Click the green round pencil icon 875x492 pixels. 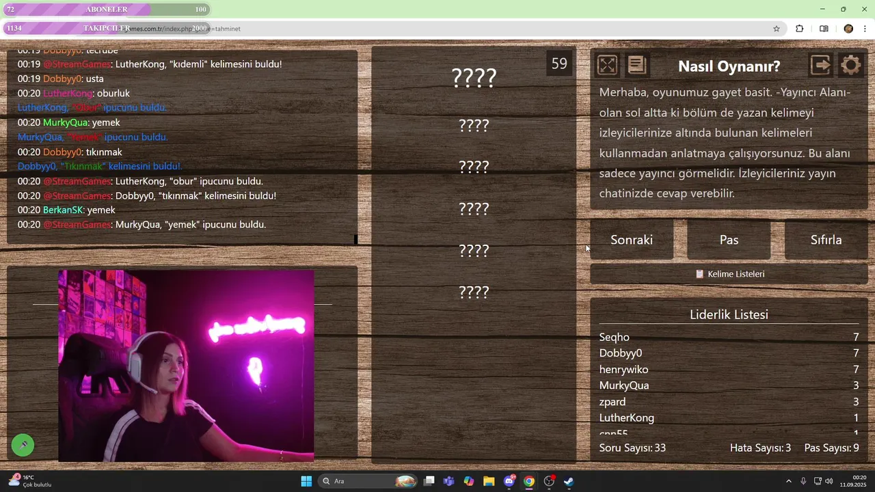pyautogui.click(x=23, y=445)
